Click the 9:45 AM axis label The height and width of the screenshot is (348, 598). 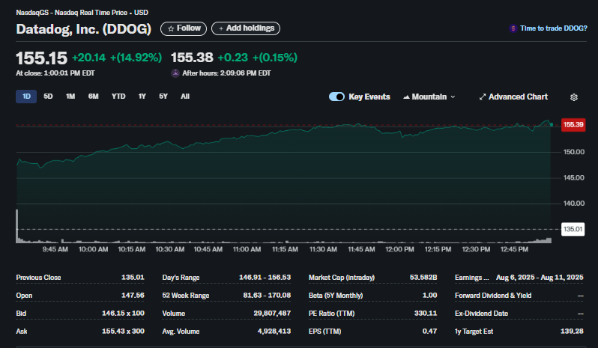(55, 249)
